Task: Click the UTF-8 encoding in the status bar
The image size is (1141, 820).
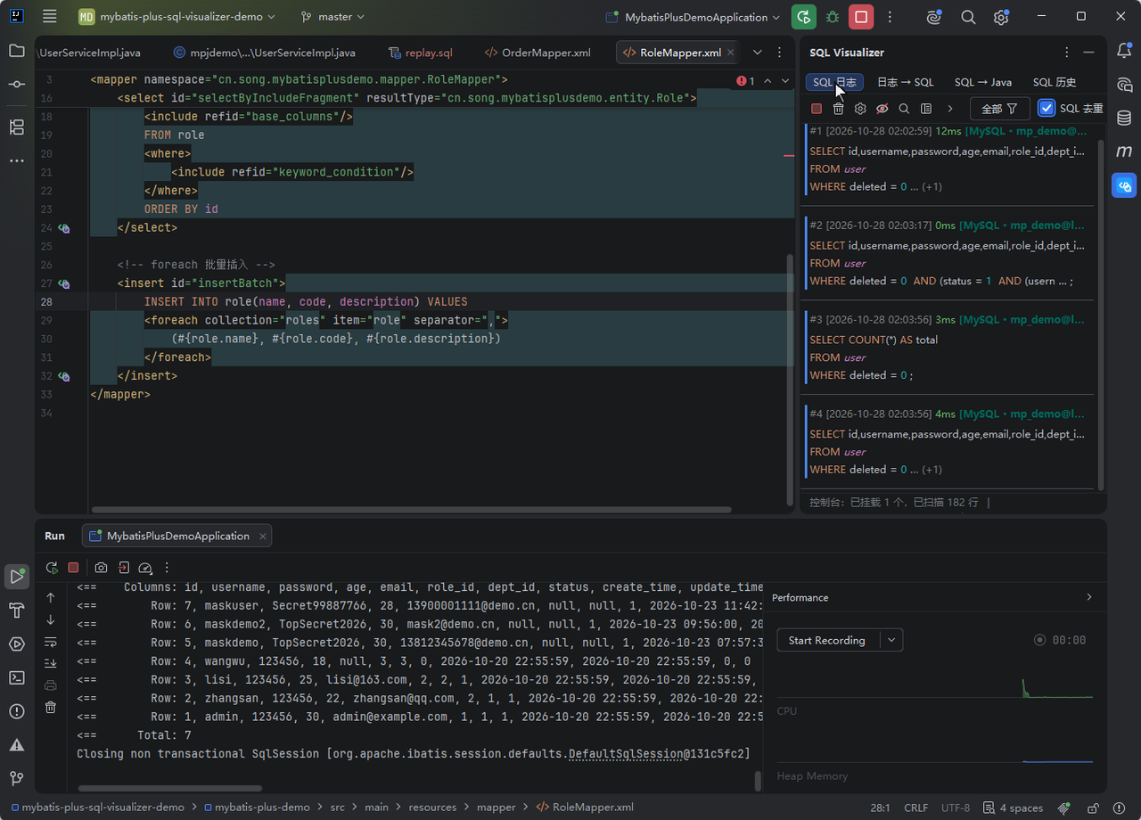Action: click(x=956, y=808)
